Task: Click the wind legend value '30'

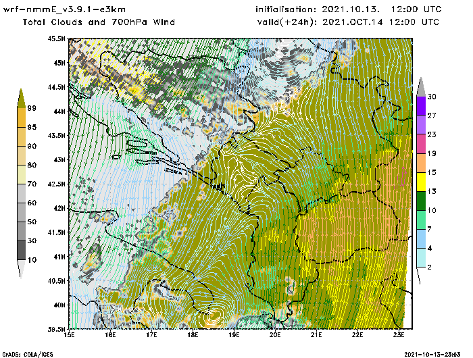Action: (x=432, y=97)
